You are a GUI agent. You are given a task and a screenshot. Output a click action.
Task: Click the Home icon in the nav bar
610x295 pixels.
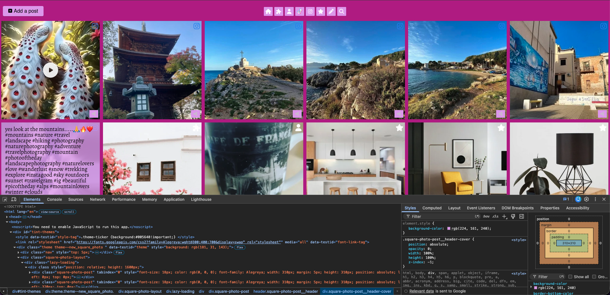pos(268,11)
